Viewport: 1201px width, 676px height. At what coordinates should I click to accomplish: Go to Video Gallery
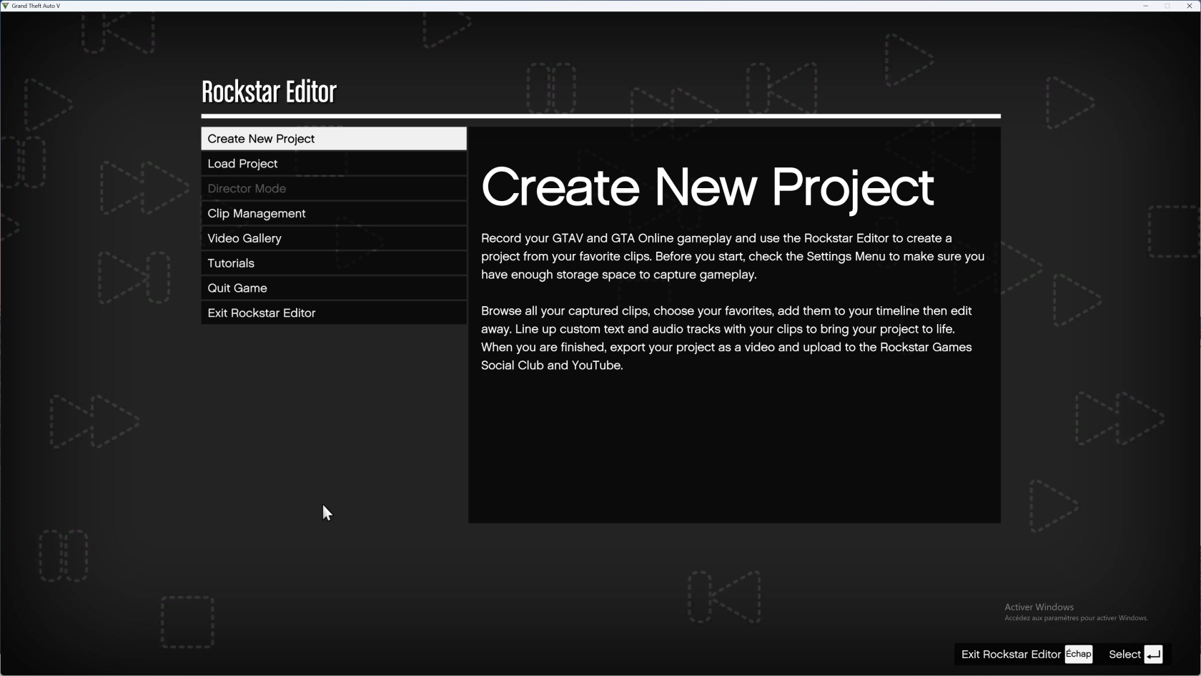click(x=333, y=238)
